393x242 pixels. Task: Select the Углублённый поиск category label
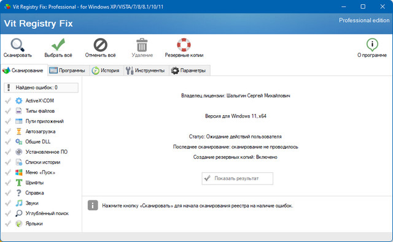pos(47,213)
